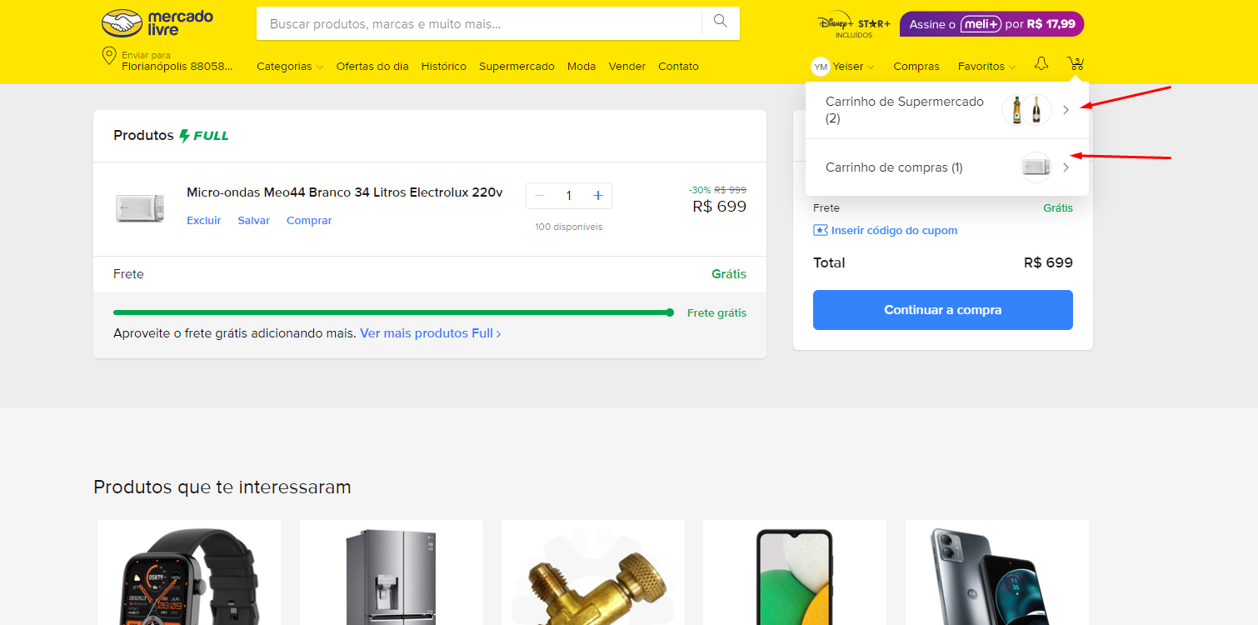Click the Disney+ Star+ logo
The width and height of the screenshot is (1258, 625).
855,24
